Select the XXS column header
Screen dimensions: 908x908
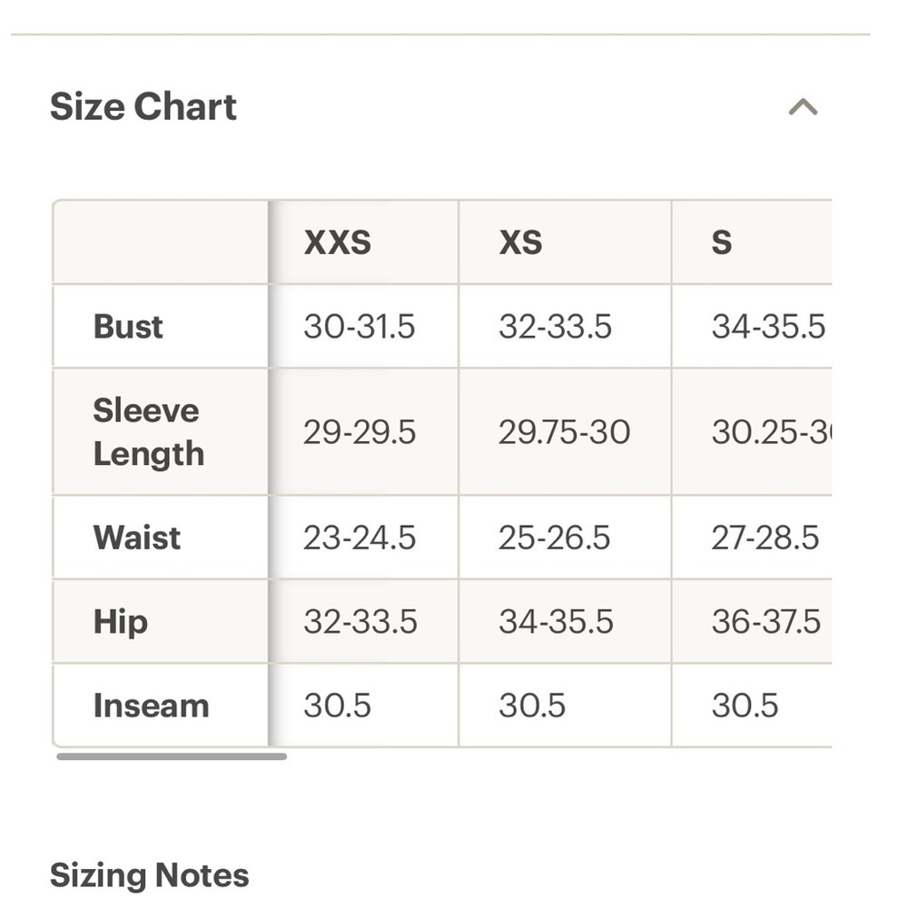[337, 242]
